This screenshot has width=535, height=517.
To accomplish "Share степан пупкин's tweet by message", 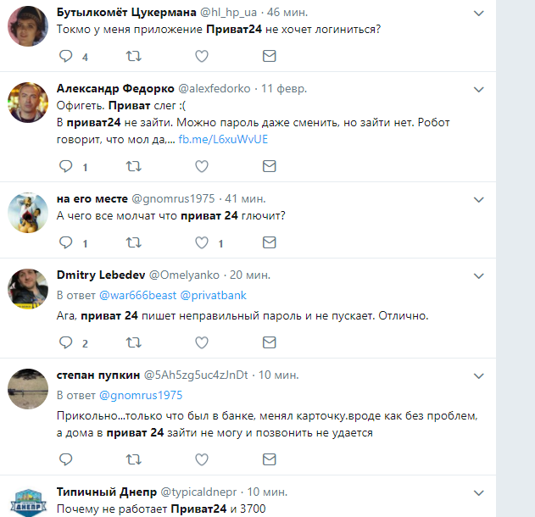I will coord(269,459).
